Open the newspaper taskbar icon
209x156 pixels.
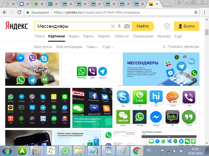click(37, 151)
